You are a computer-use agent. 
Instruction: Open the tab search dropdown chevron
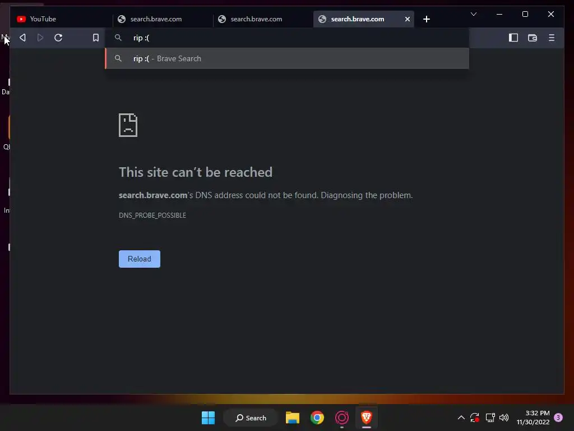(x=473, y=14)
